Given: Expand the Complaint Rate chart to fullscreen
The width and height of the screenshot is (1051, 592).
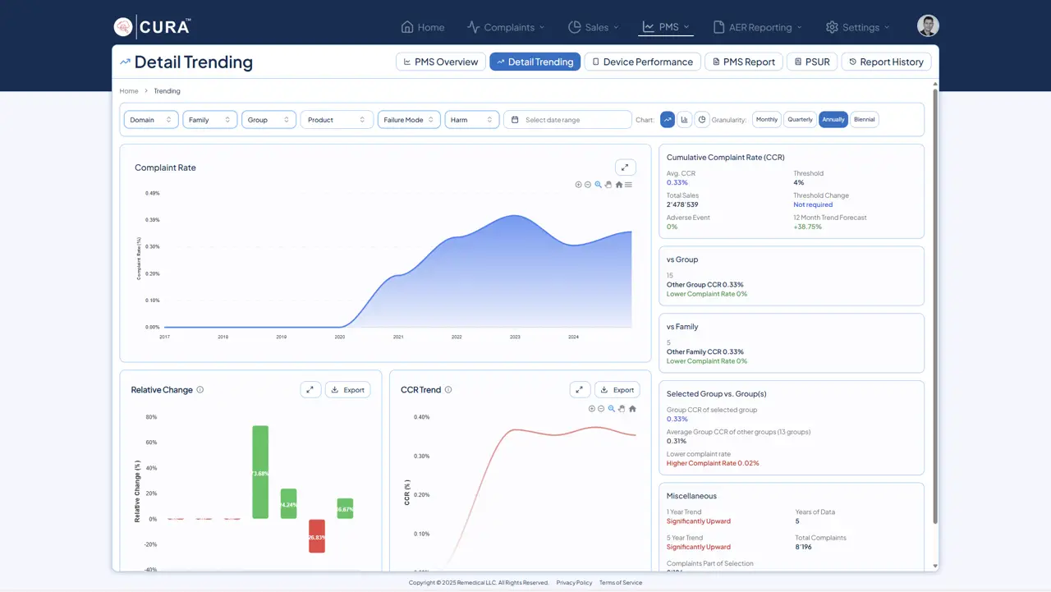Looking at the screenshot, I should (x=625, y=168).
